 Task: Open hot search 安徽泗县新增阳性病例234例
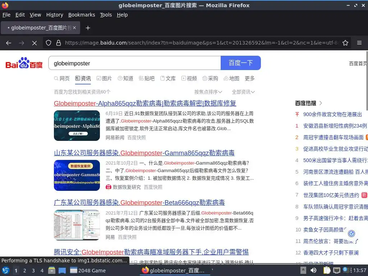[x=335, y=126]
